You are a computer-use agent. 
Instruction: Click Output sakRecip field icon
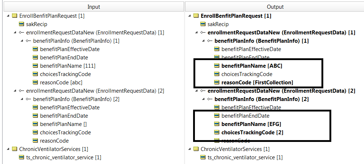(x=203, y=24)
